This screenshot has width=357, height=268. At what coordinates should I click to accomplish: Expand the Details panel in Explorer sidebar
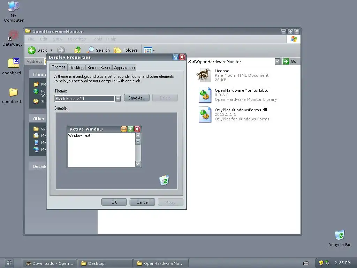[x=38, y=166]
